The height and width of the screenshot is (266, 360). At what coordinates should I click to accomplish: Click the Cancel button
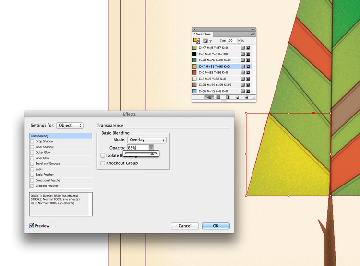(185, 226)
